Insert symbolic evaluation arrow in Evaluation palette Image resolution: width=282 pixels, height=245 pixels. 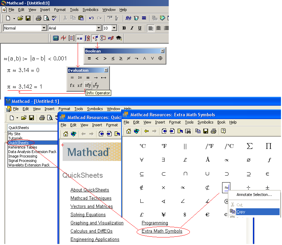[96, 78]
